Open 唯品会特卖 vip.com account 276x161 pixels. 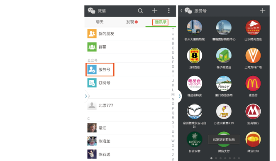pyautogui.click(x=195, y=86)
